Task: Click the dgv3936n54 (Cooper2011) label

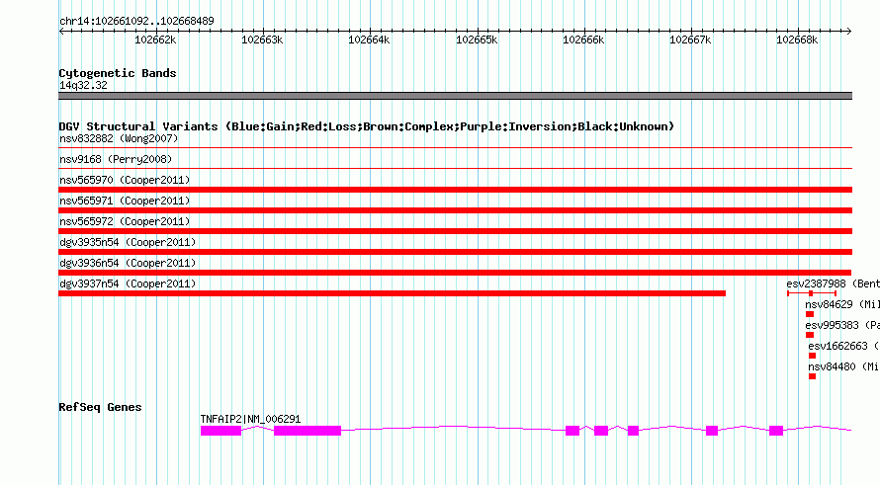Action: tap(128, 263)
